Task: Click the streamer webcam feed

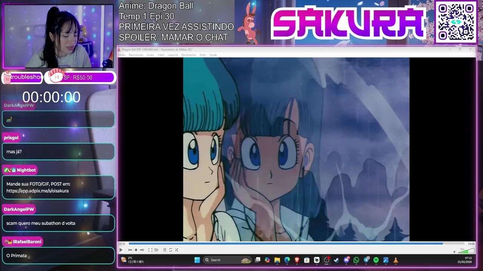Action: 58,36
